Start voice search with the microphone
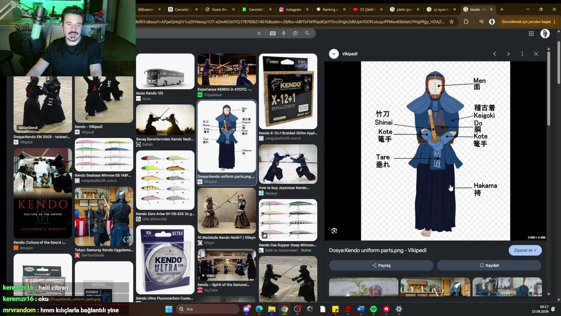561x316 pixels. click(284, 33)
